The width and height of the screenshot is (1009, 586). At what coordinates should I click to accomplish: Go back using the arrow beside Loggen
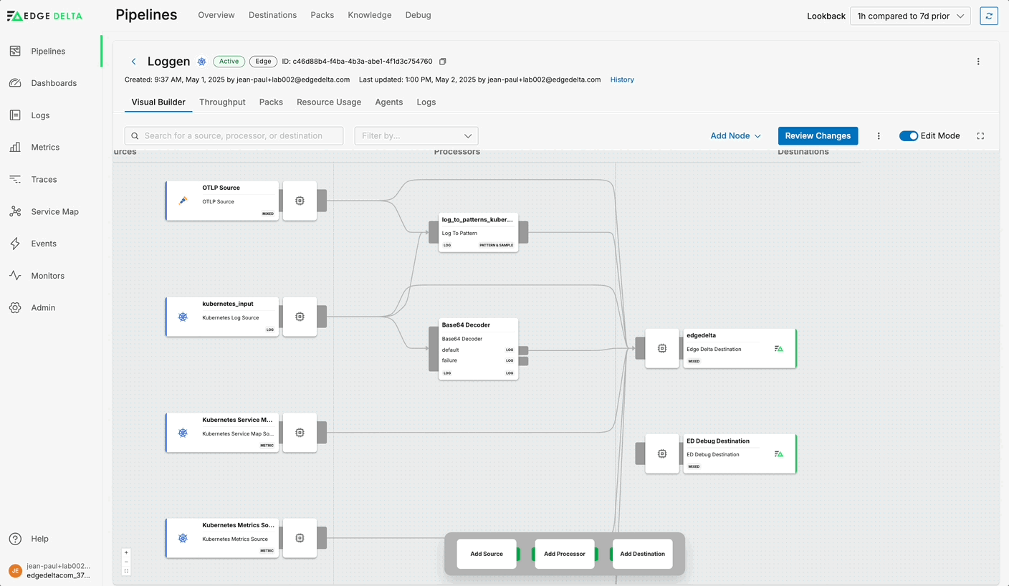pyautogui.click(x=133, y=62)
